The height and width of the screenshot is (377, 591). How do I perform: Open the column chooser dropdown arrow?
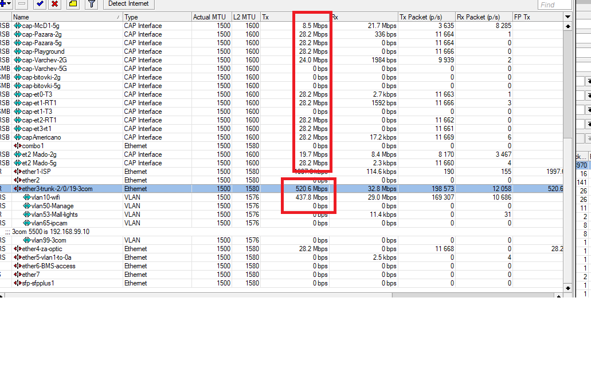click(x=567, y=17)
